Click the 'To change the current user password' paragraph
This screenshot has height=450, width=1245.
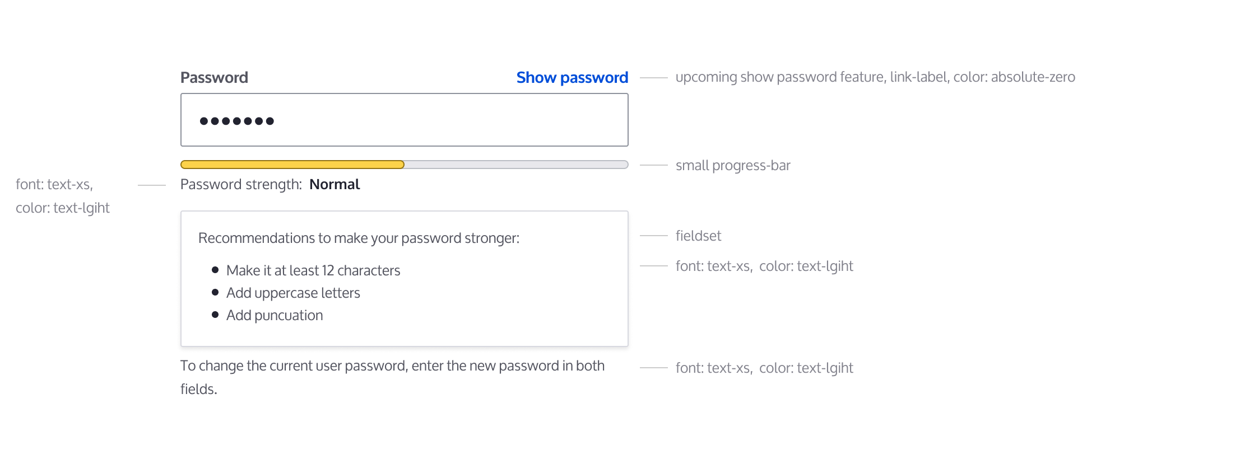(392, 365)
